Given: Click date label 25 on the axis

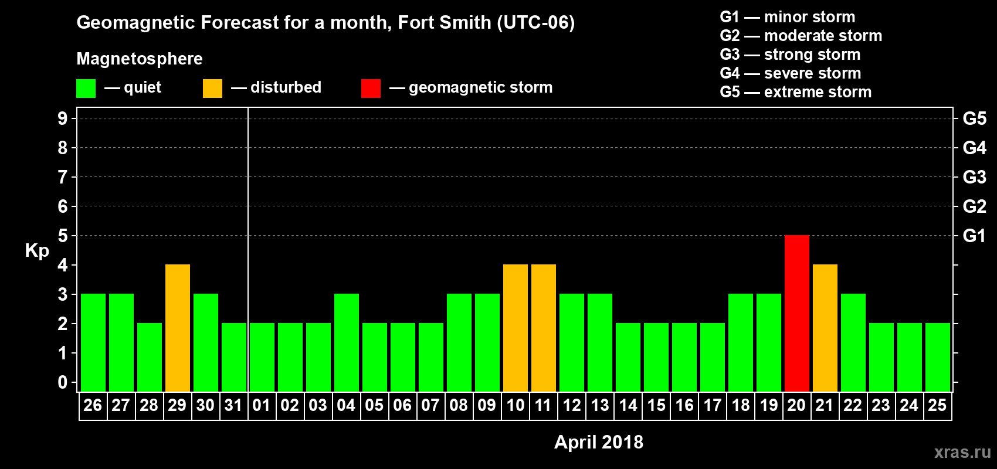Looking at the screenshot, I should pyautogui.click(x=937, y=405).
